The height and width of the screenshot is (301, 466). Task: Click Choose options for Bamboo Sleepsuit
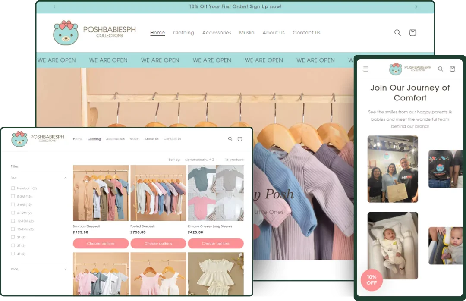tap(101, 243)
